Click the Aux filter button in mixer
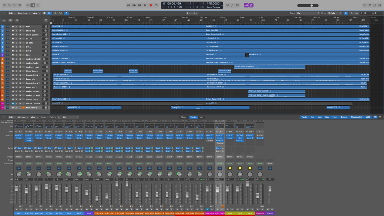 321,117
